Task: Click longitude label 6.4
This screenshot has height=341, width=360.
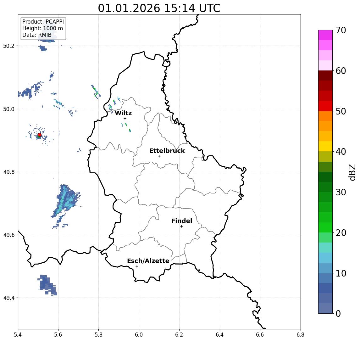Action: [x=220, y=335]
